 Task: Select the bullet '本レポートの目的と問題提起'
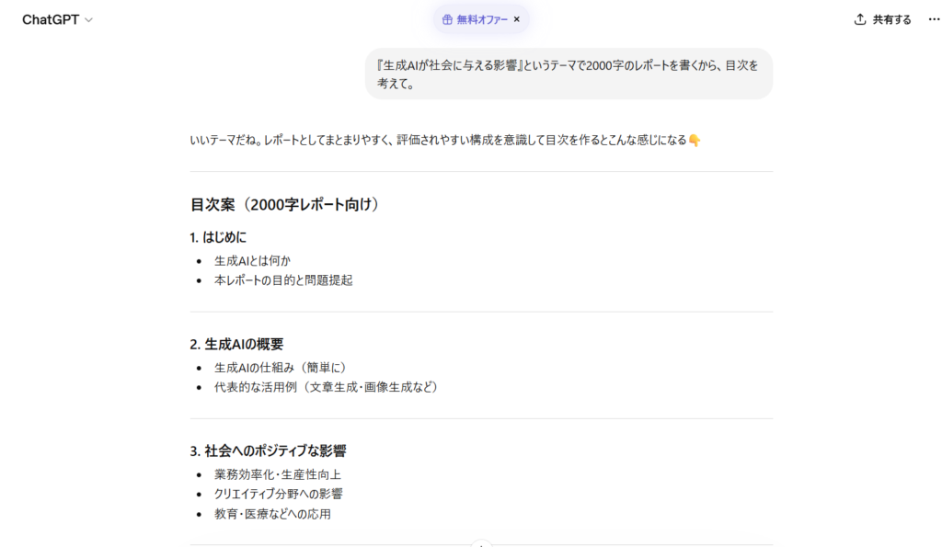pos(283,280)
